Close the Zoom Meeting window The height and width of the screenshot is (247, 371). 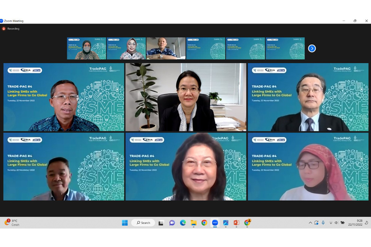point(367,21)
